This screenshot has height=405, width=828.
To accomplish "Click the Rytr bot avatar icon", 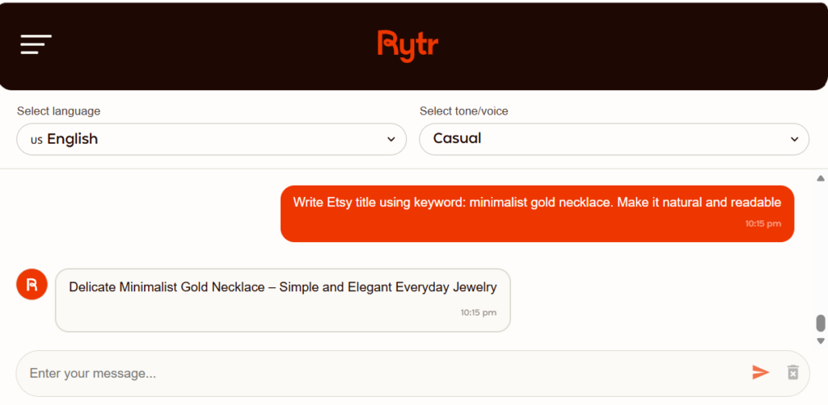I will pyautogui.click(x=32, y=284).
